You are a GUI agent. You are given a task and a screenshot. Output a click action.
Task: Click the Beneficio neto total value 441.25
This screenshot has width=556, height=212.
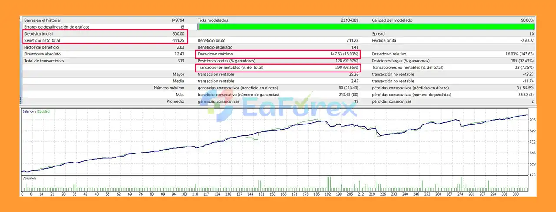coord(179,40)
